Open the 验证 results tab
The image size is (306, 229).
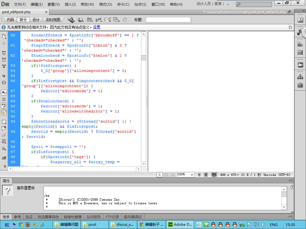coord(29,217)
